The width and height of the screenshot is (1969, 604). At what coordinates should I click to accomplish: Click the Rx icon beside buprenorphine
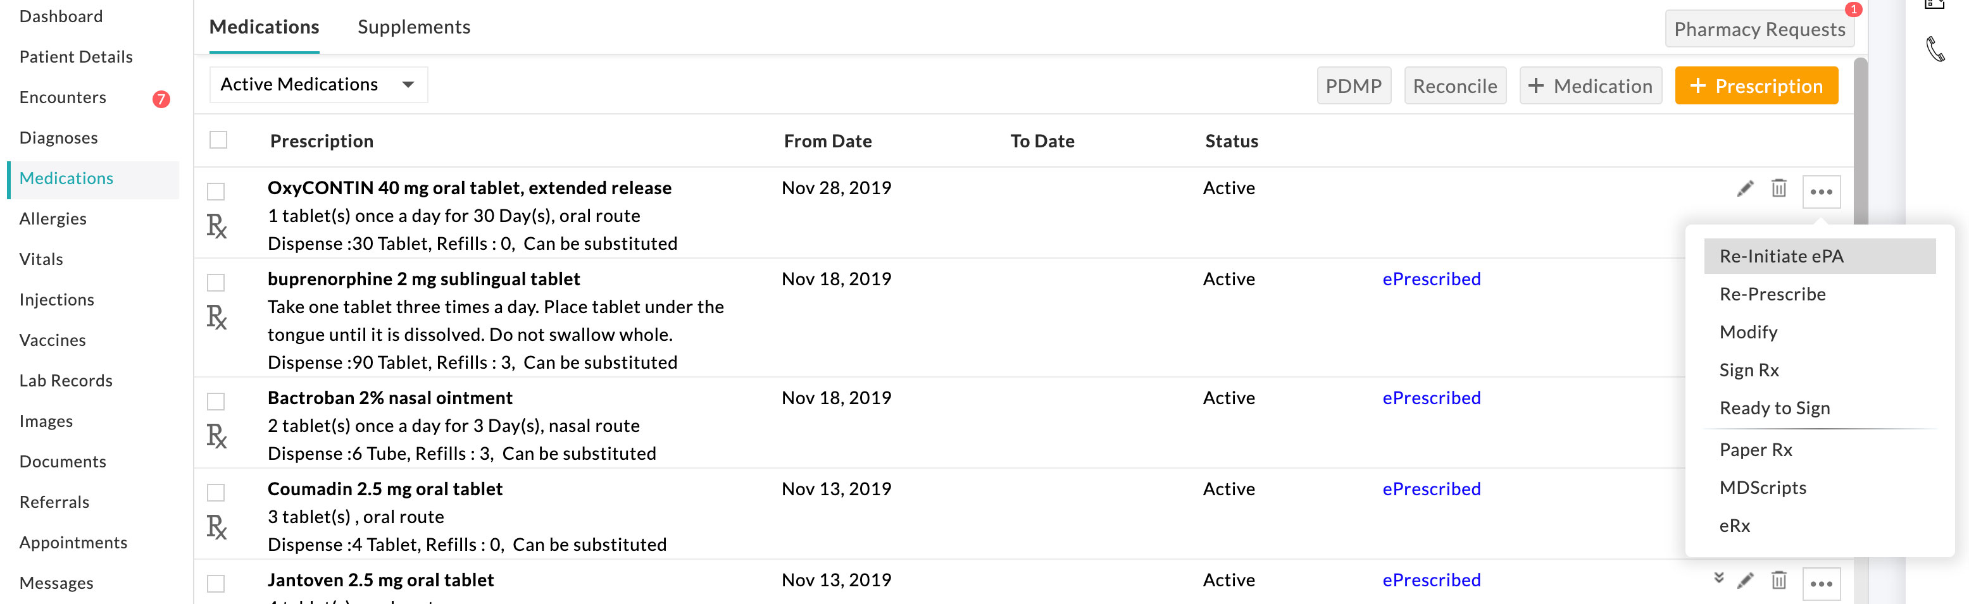(216, 317)
